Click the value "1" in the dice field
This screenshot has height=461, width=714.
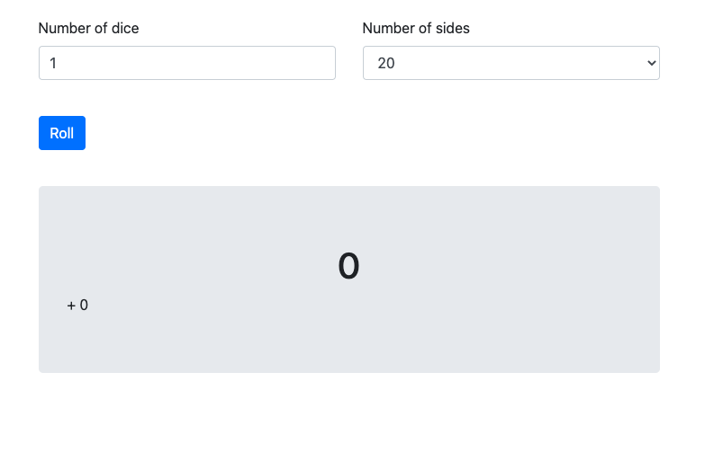point(54,63)
